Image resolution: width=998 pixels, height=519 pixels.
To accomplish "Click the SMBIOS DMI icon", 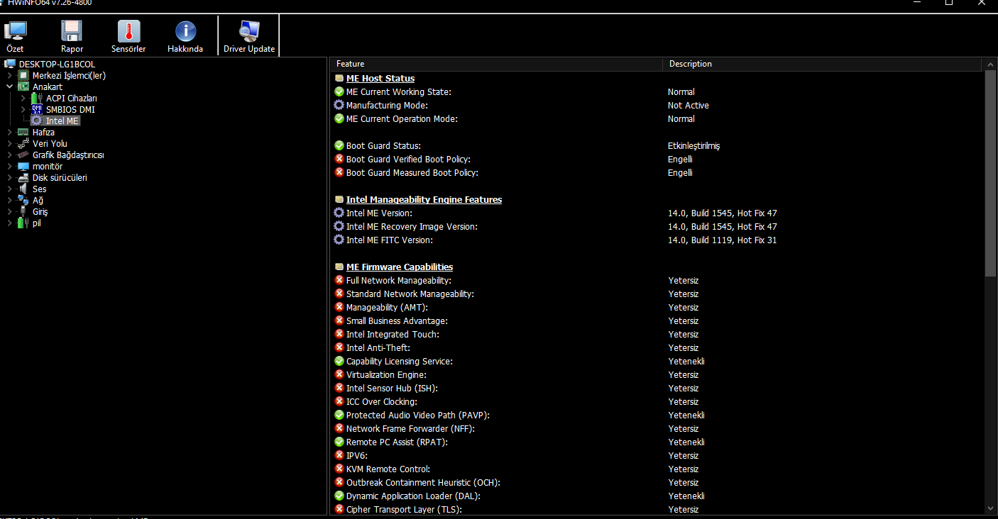I will point(37,110).
